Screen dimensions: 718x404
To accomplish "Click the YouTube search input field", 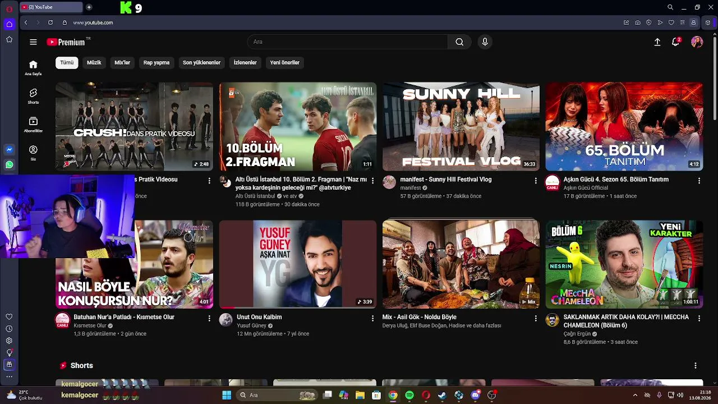I will click(x=348, y=42).
